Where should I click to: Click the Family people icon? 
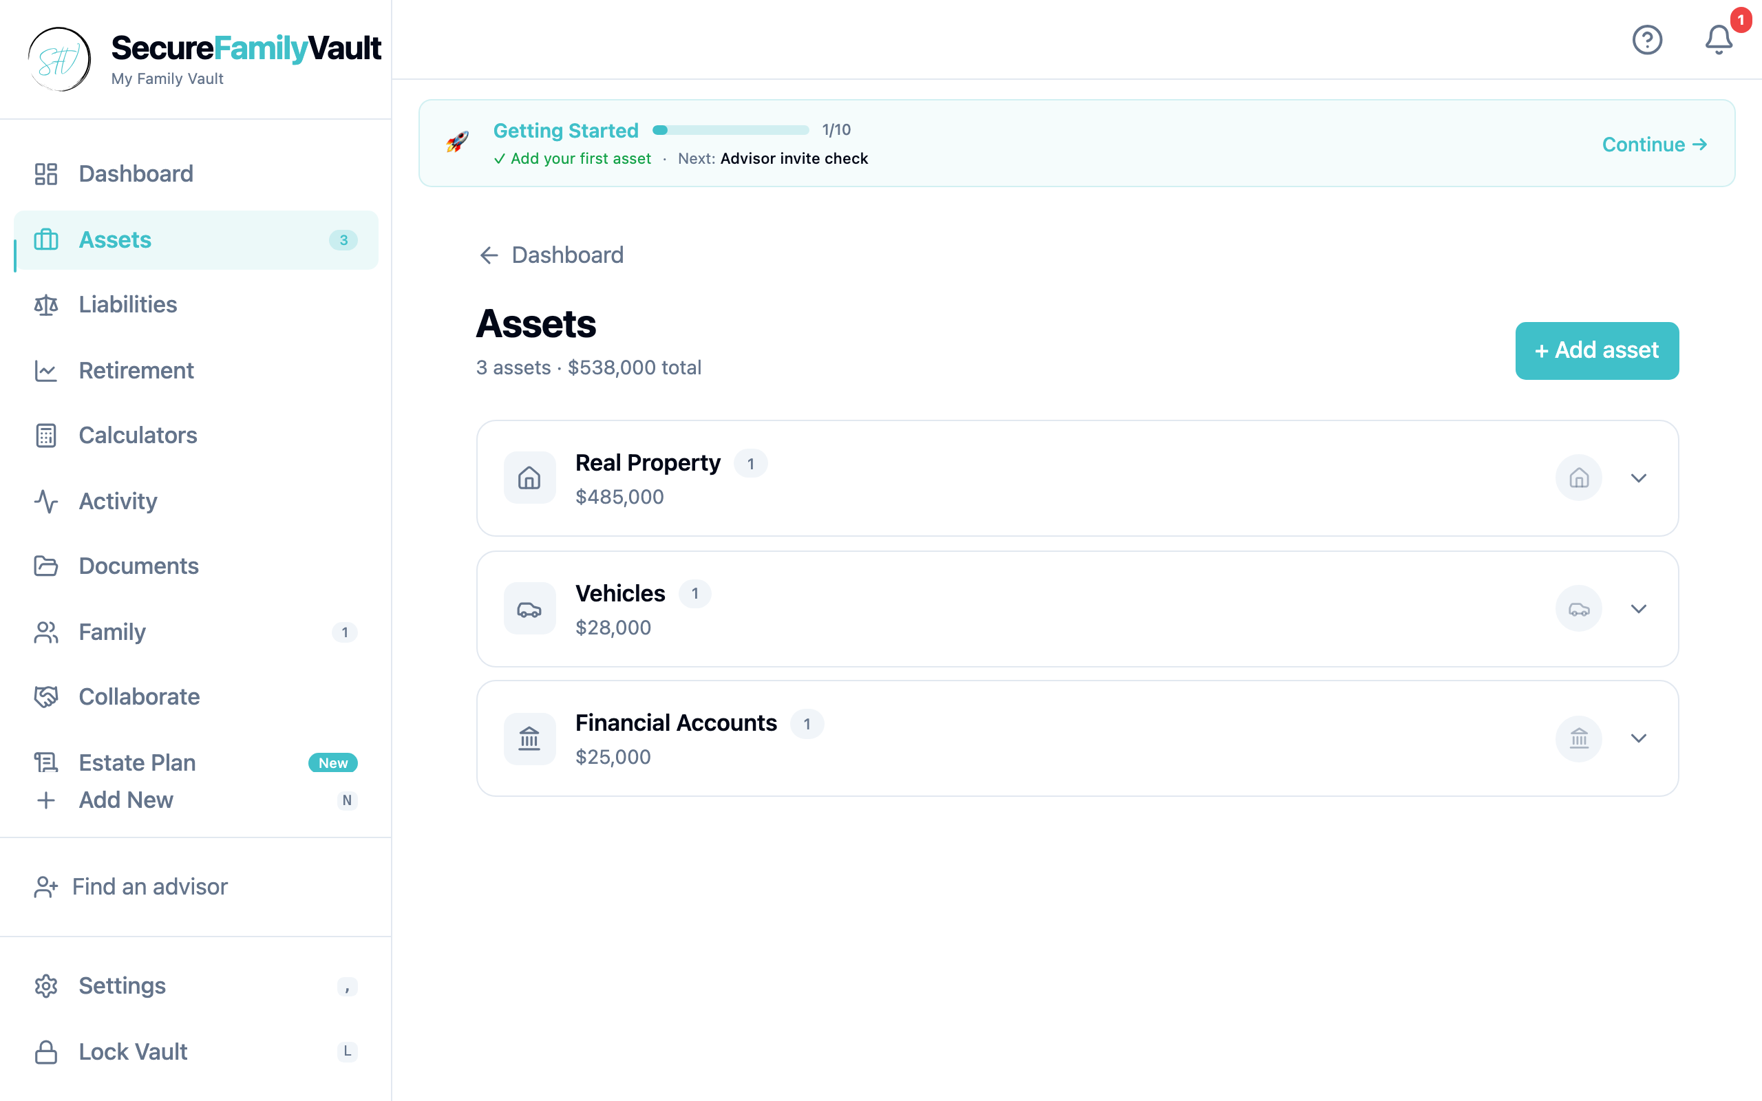[x=46, y=632]
